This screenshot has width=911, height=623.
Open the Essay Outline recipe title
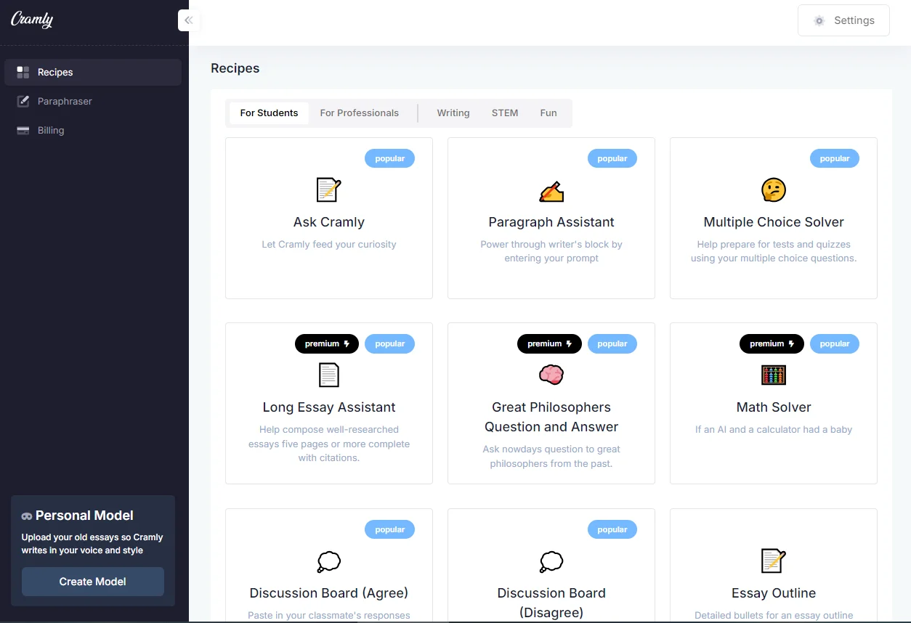click(x=774, y=593)
